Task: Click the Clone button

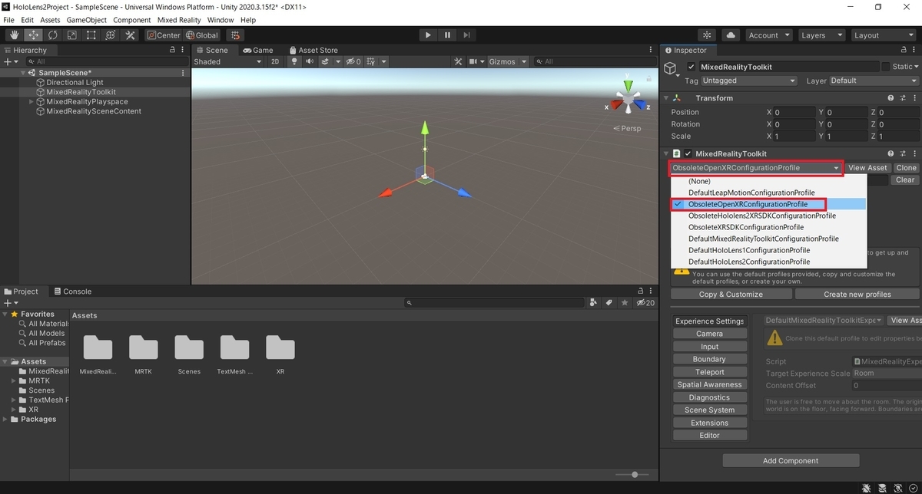Action: pos(906,168)
